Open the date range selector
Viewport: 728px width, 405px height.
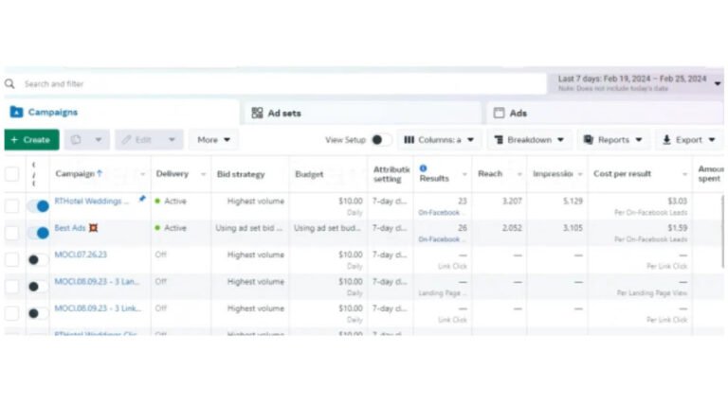coord(637,82)
